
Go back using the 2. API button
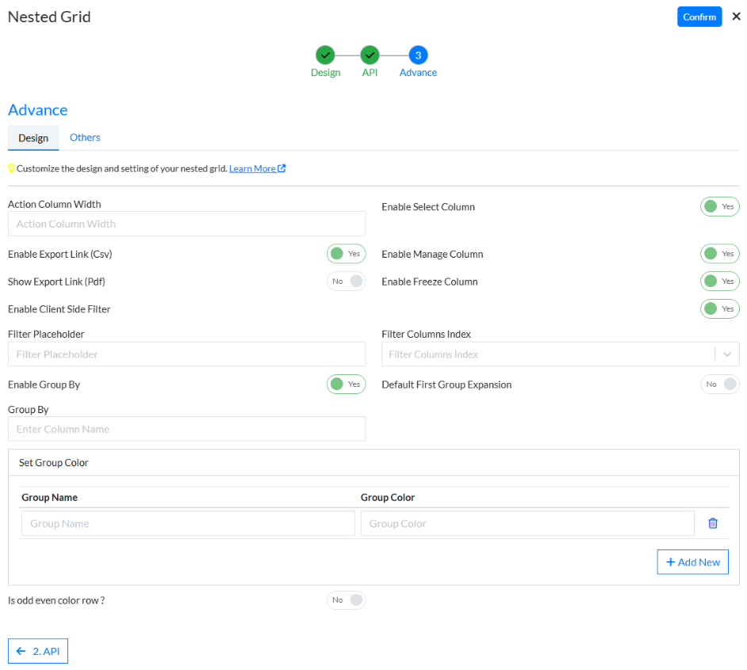pos(38,651)
